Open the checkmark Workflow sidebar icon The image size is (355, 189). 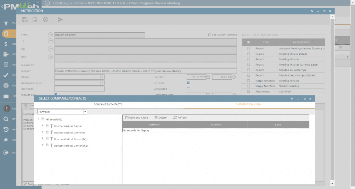click(6, 75)
